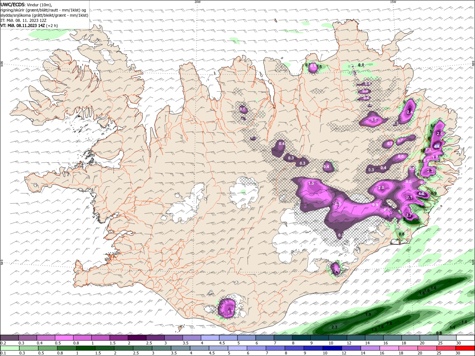
Task: Click the 2.0 snowfall value on the map
Action: [x=381, y=188]
